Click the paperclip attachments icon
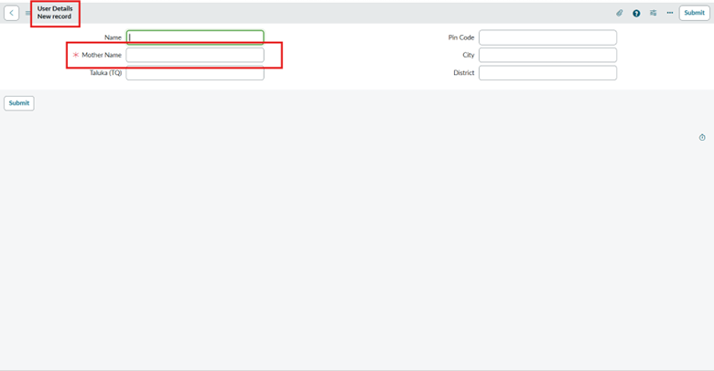The height and width of the screenshot is (371, 714). (620, 13)
